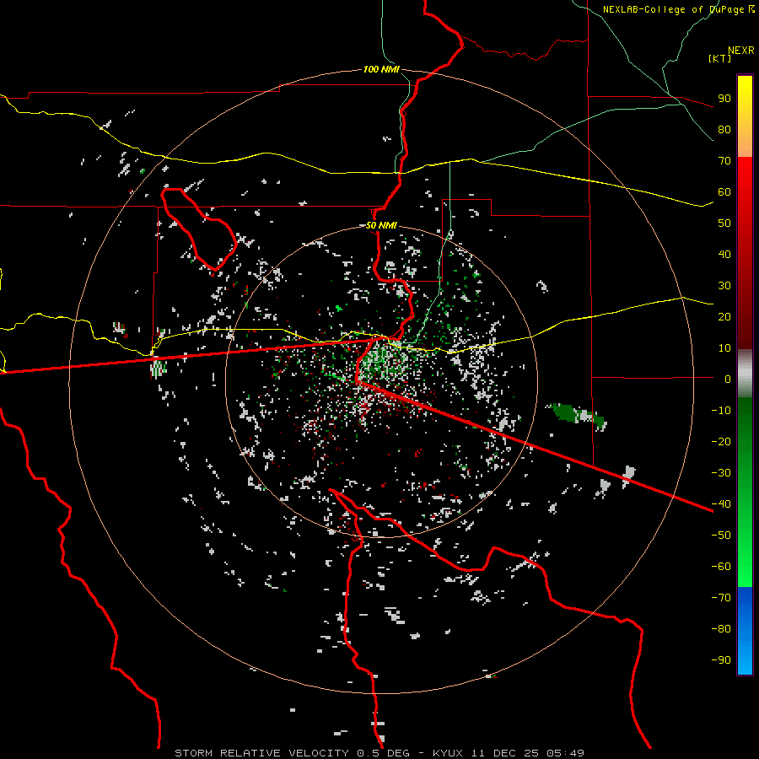Click the 40 value on velocity scale

point(724,255)
